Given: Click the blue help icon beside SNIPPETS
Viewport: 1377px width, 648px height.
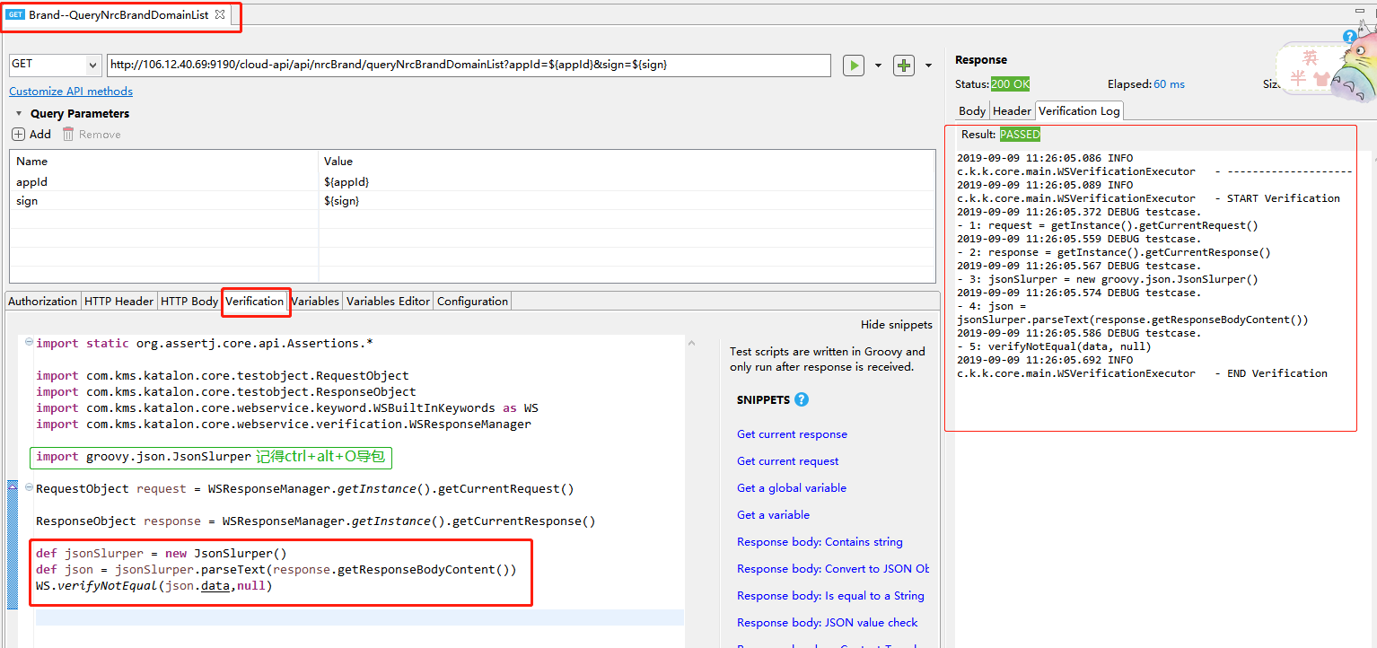Looking at the screenshot, I should pos(802,400).
